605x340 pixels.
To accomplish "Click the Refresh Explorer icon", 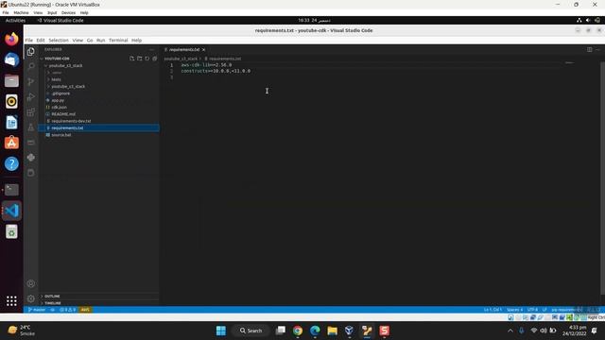I will coord(147,59).
